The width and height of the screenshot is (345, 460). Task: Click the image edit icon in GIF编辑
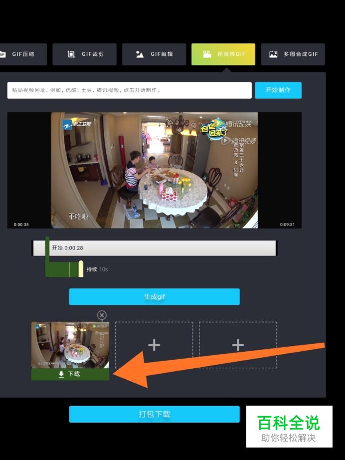[x=140, y=54]
